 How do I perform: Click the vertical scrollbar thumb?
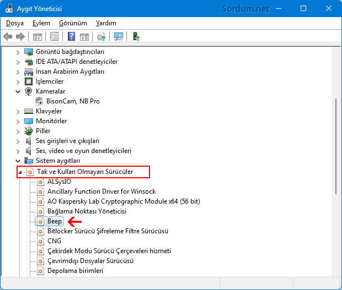click(336, 146)
